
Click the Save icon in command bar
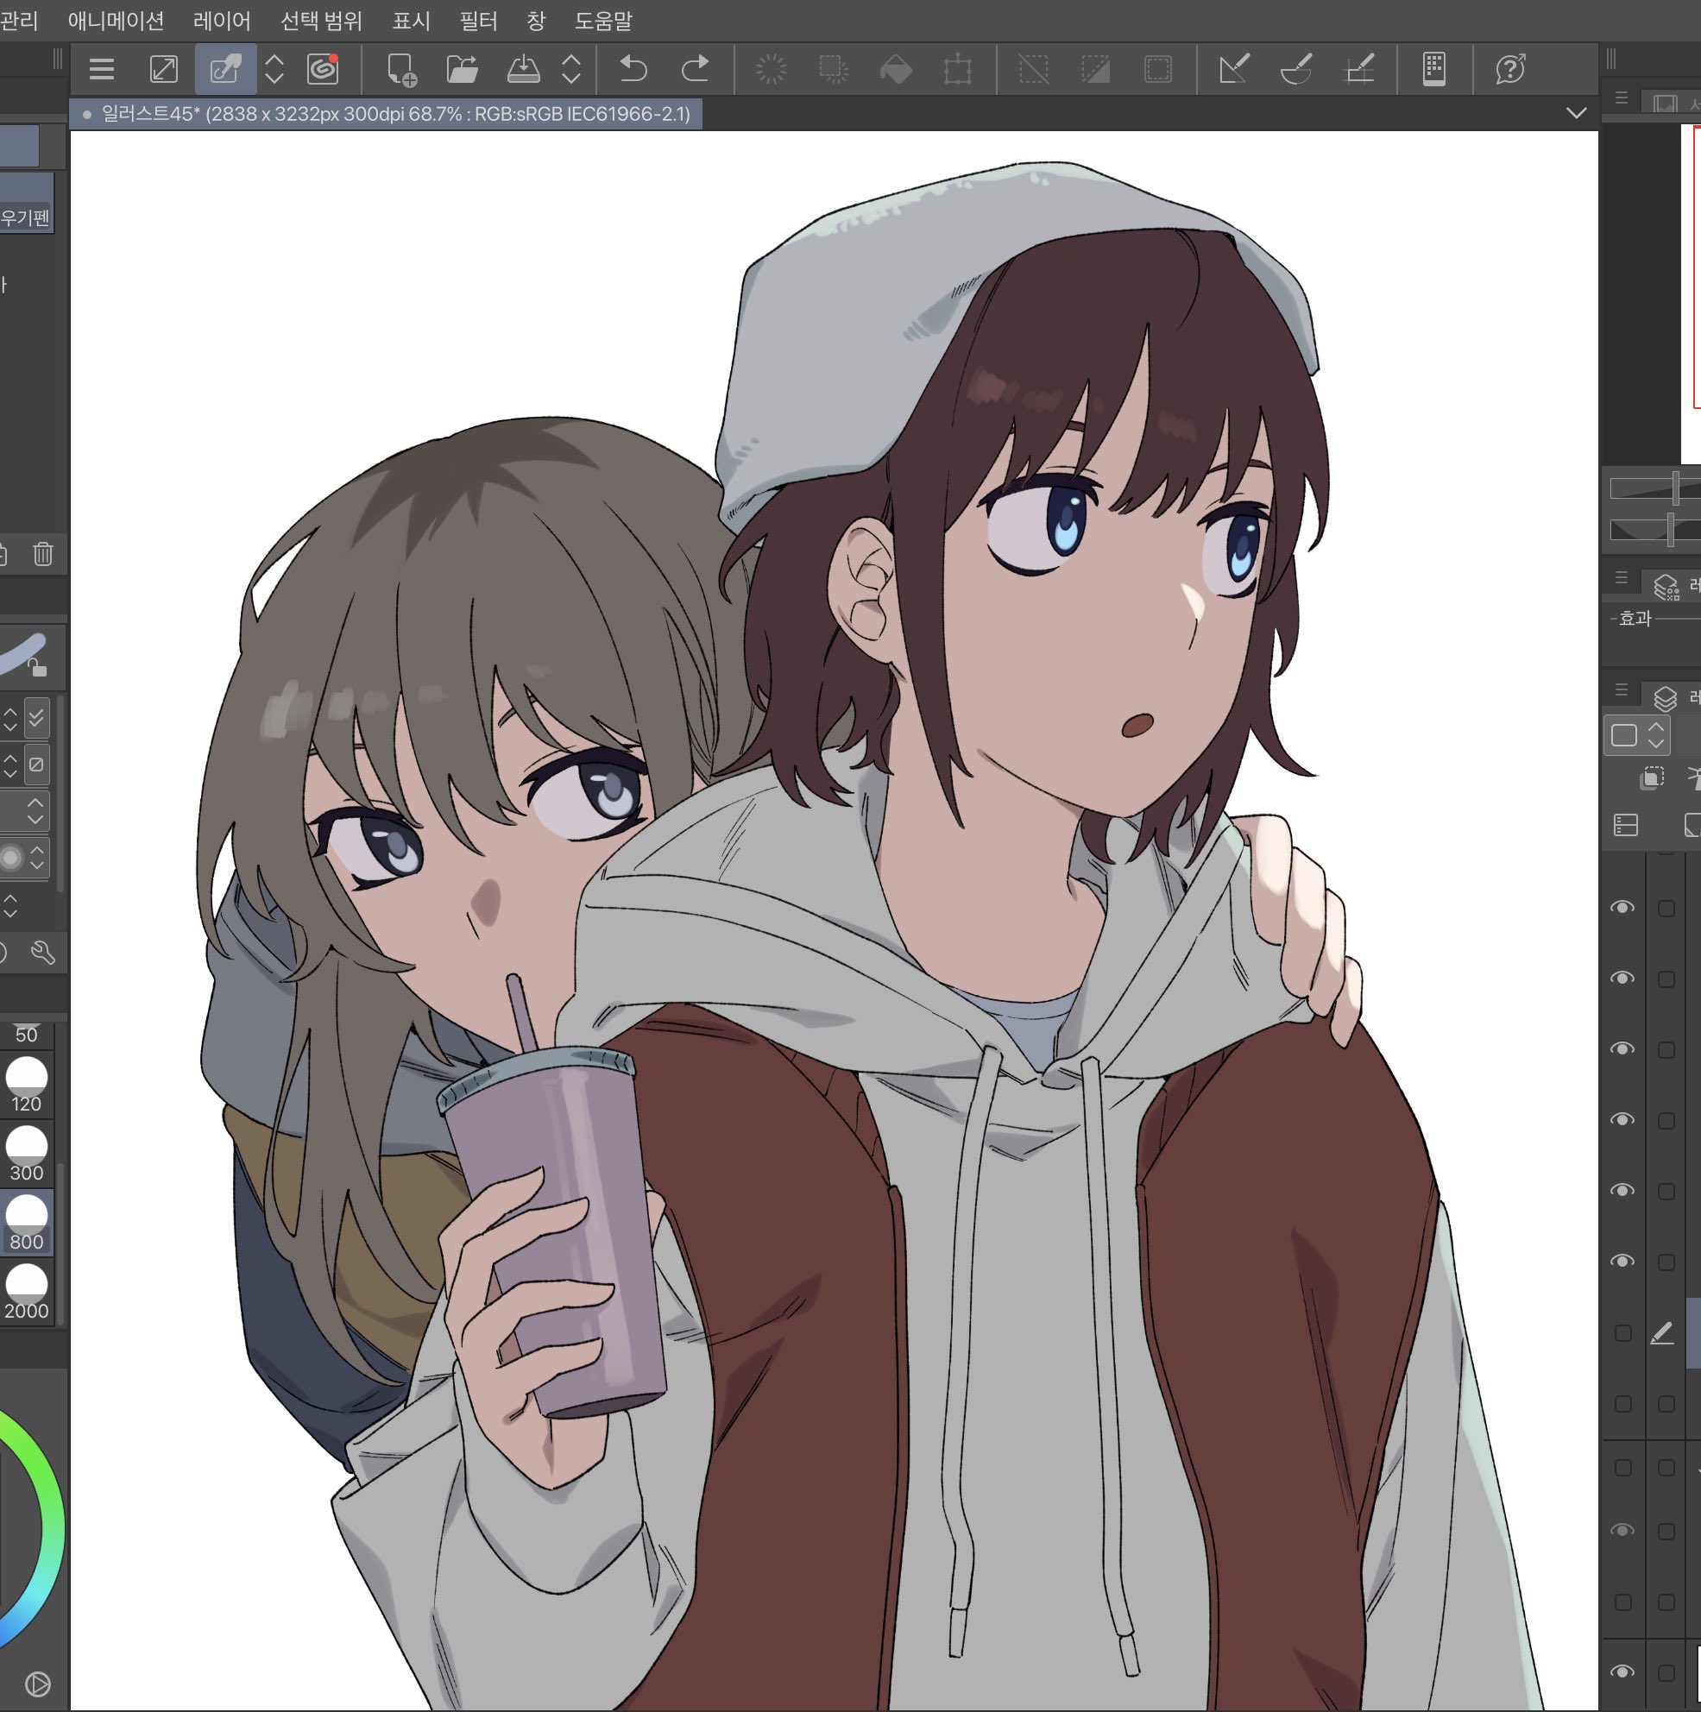coord(523,68)
